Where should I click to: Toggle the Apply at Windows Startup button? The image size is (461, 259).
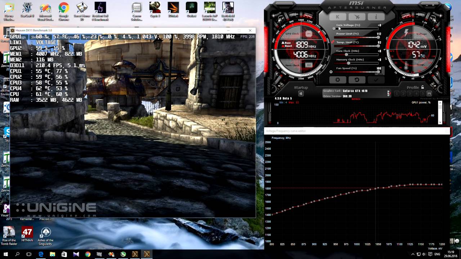tap(301, 94)
